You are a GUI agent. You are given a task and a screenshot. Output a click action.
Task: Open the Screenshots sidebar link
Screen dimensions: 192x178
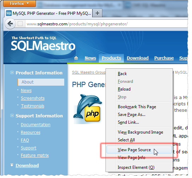(33, 98)
